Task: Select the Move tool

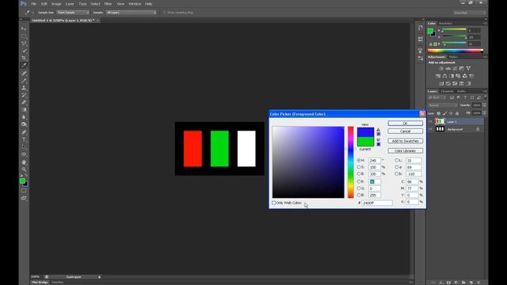Action: point(24,29)
